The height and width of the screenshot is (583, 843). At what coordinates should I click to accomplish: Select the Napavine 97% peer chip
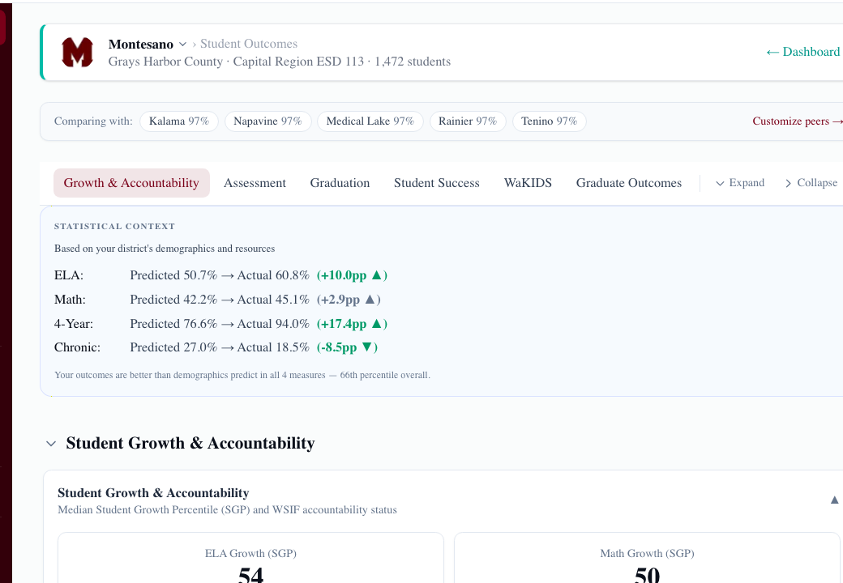[x=267, y=121]
